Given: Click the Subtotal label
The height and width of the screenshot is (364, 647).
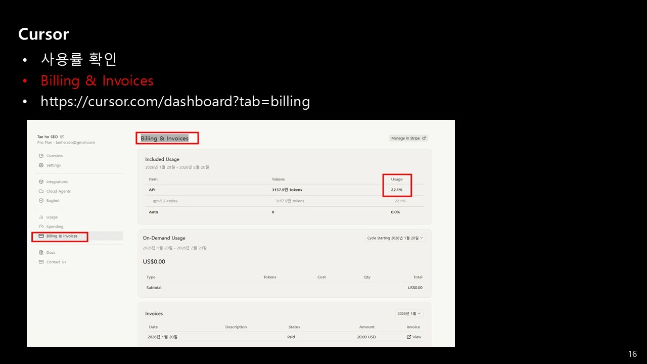Looking at the screenshot, I should pyautogui.click(x=154, y=288).
